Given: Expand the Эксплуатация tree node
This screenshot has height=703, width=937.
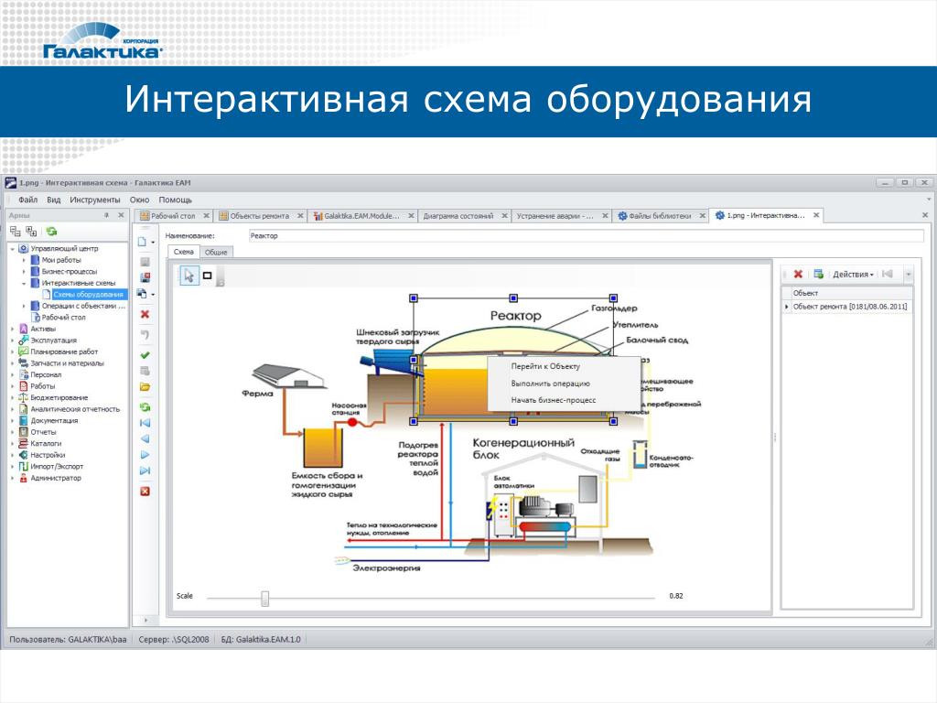Looking at the screenshot, I should pos(13,341).
